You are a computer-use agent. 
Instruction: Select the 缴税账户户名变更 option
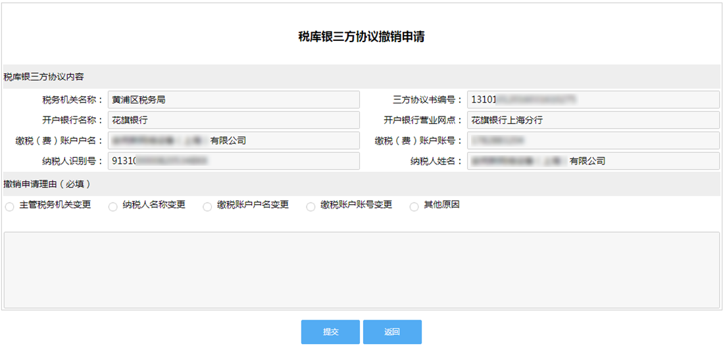(207, 207)
